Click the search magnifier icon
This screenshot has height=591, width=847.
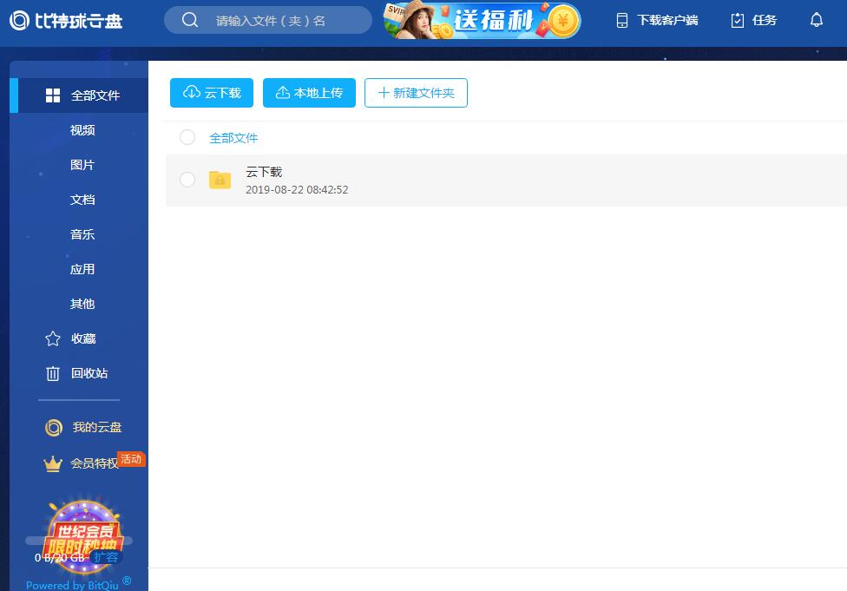pos(189,20)
